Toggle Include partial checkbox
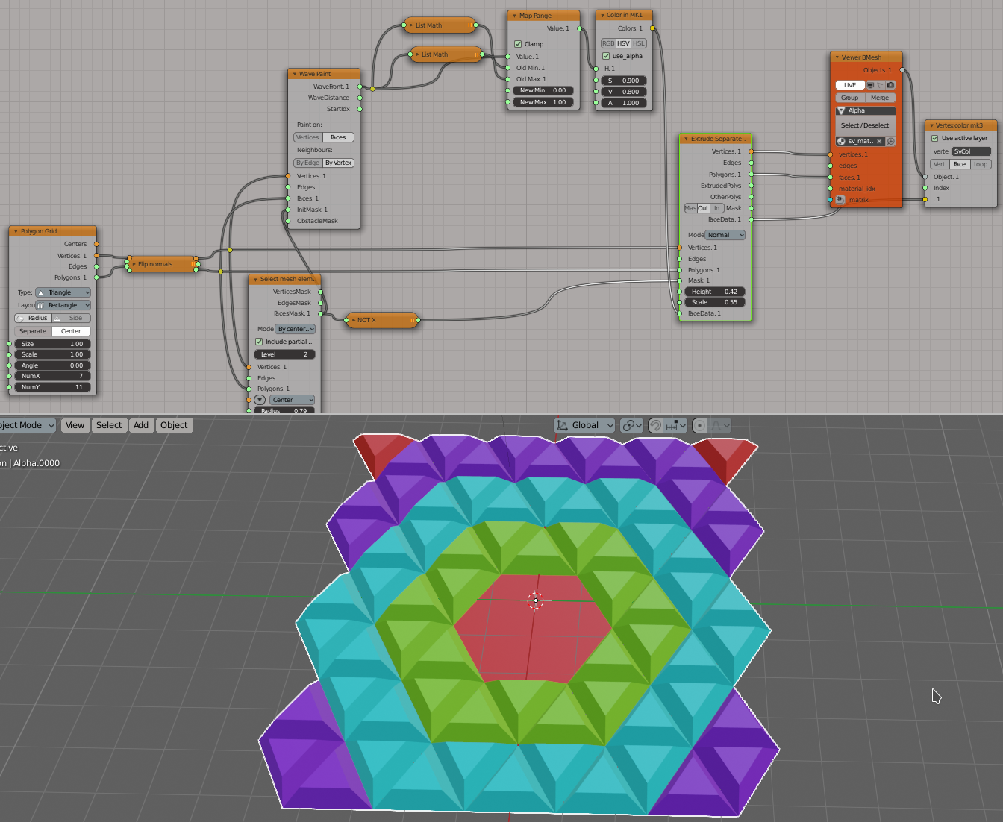 coord(259,342)
